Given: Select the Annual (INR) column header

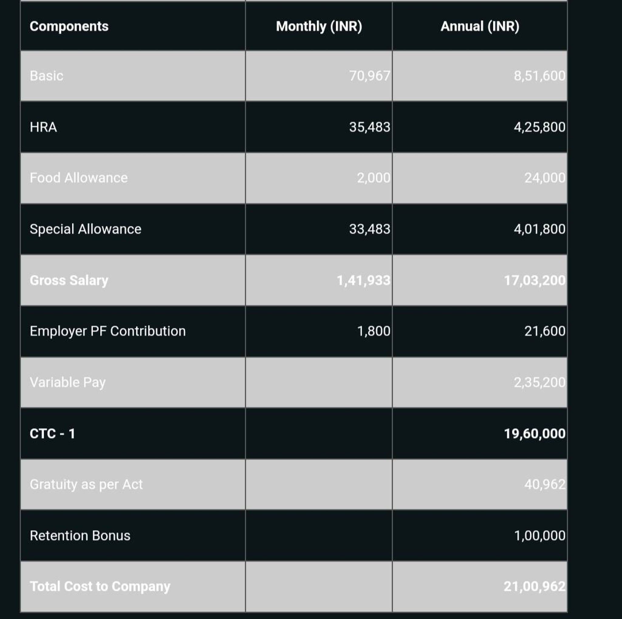Looking at the screenshot, I should tap(480, 26).
